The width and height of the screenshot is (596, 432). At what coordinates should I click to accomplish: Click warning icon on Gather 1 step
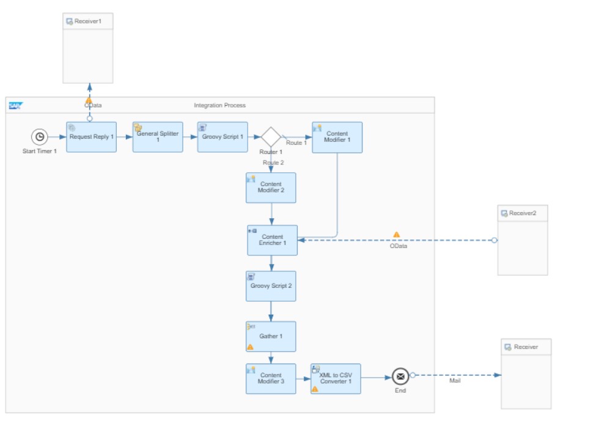tap(250, 347)
